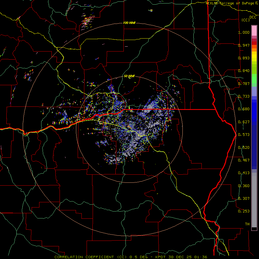Select the 0.680 legend value
This screenshot has width=259, height=259.
tap(244, 109)
